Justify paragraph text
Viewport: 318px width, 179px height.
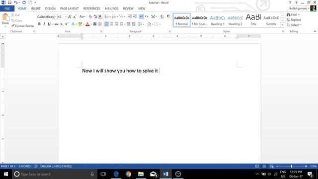coord(121,24)
